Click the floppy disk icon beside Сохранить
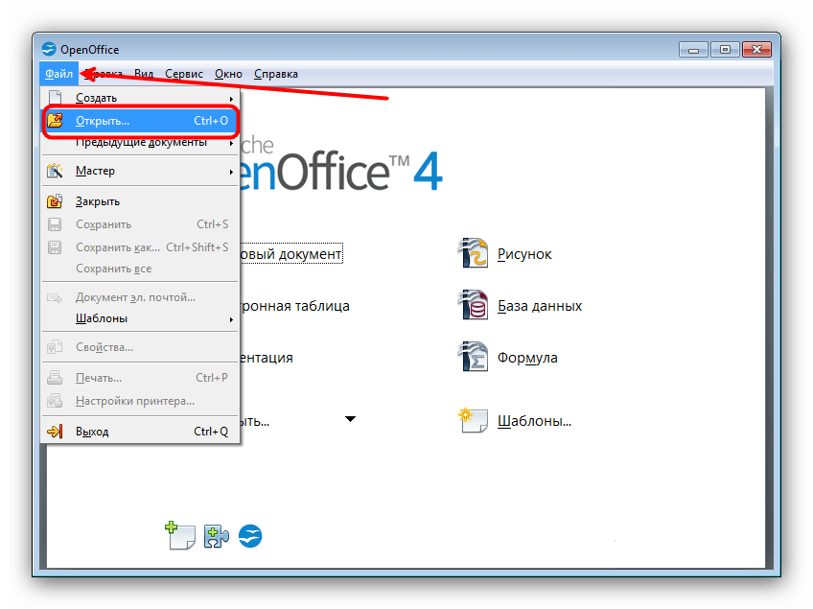The image size is (813, 609). [x=55, y=224]
